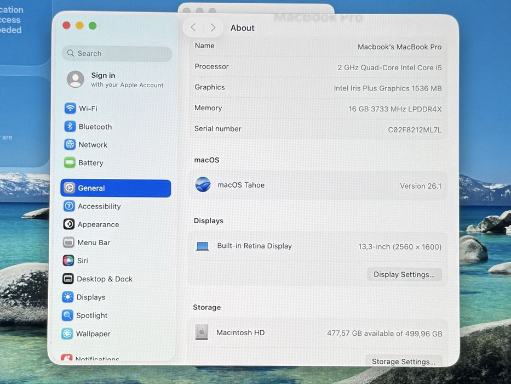Click the Desktop & Dock icon
Viewport: 511px width, 384px height.
68,279
